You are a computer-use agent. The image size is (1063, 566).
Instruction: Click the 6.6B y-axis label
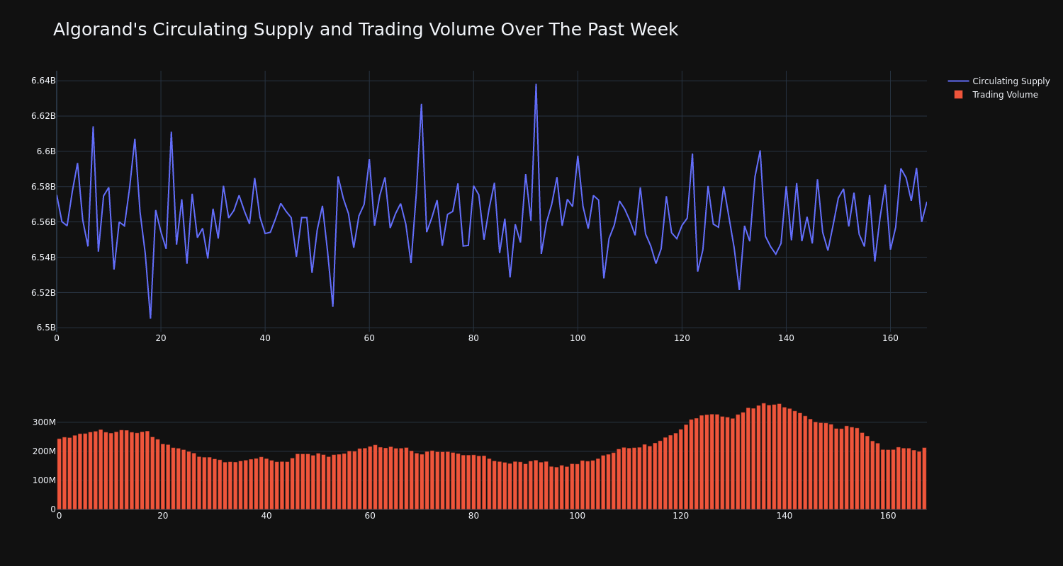(46, 151)
